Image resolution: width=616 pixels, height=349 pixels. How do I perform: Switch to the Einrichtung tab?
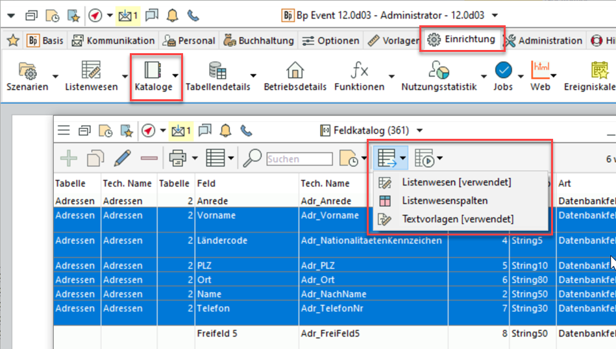coord(462,40)
